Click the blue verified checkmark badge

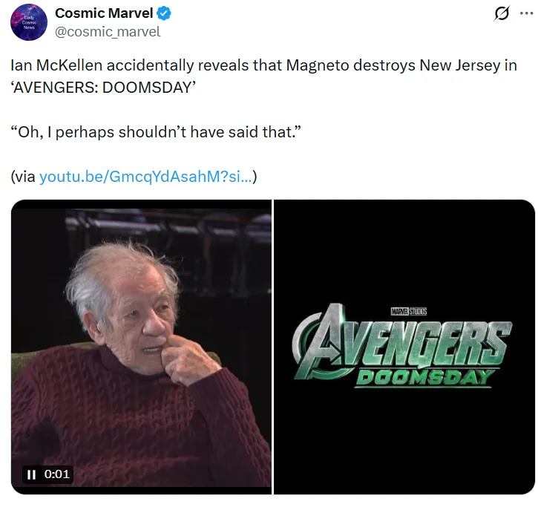point(164,13)
